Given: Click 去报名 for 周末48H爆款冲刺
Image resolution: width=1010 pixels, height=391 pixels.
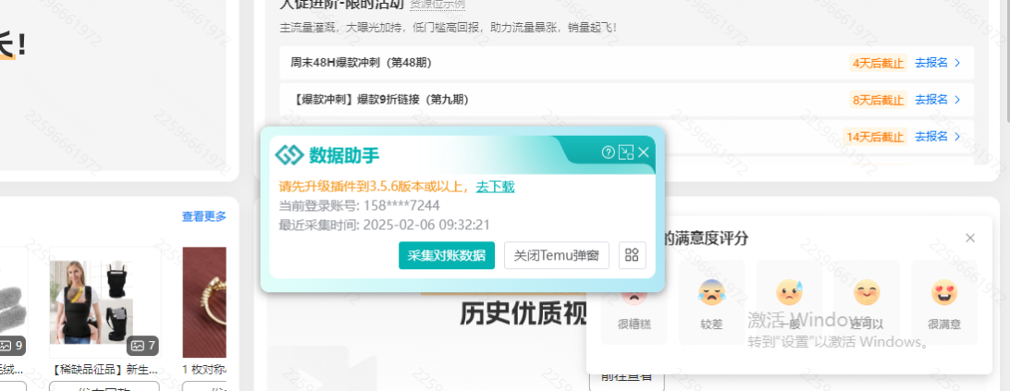Looking at the screenshot, I should [931, 63].
